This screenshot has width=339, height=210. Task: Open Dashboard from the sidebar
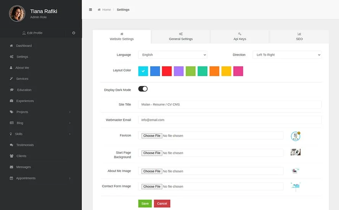(x=24, y=46)
